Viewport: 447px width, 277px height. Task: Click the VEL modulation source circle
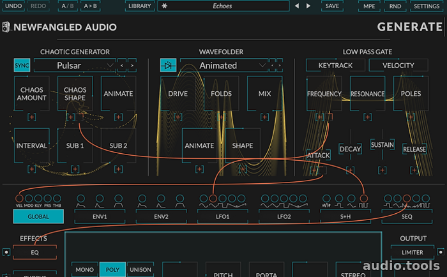coord(18,199)
